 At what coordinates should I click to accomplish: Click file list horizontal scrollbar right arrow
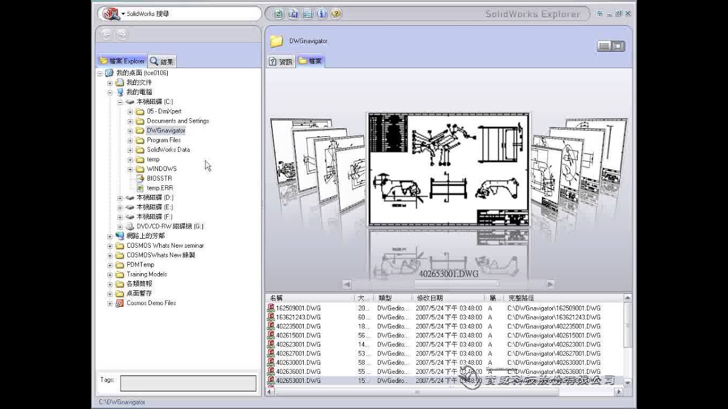point(619,392)
